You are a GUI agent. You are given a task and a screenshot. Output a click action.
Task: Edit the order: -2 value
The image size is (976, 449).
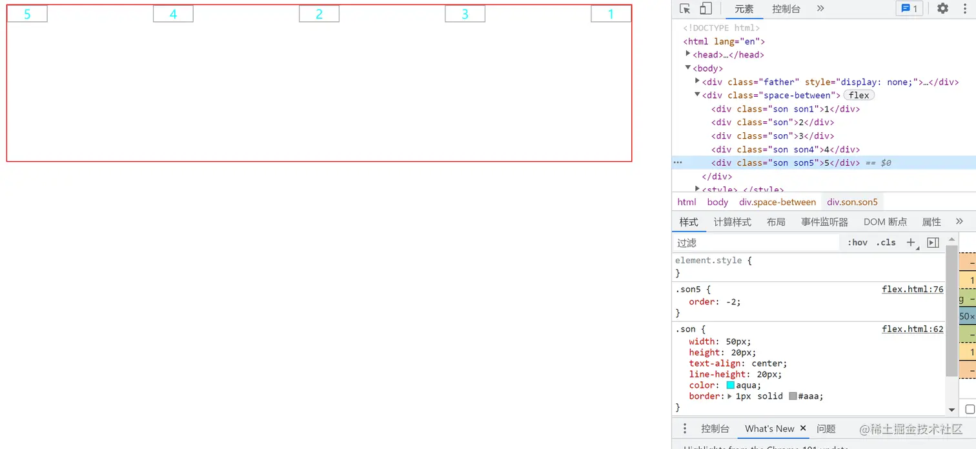click(x=730, y=302)
